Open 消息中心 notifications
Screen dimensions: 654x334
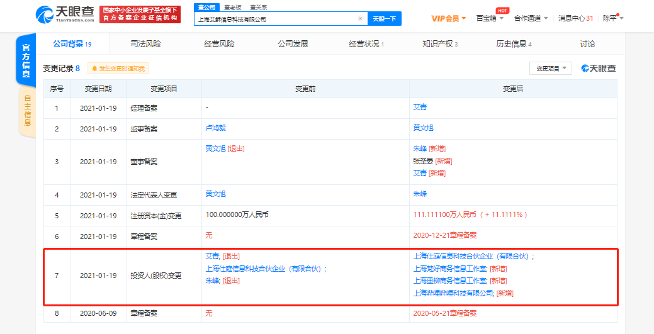[575, 18]
